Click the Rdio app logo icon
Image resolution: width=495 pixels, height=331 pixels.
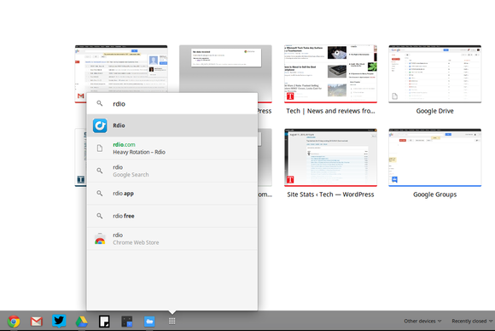click(100, 125)
